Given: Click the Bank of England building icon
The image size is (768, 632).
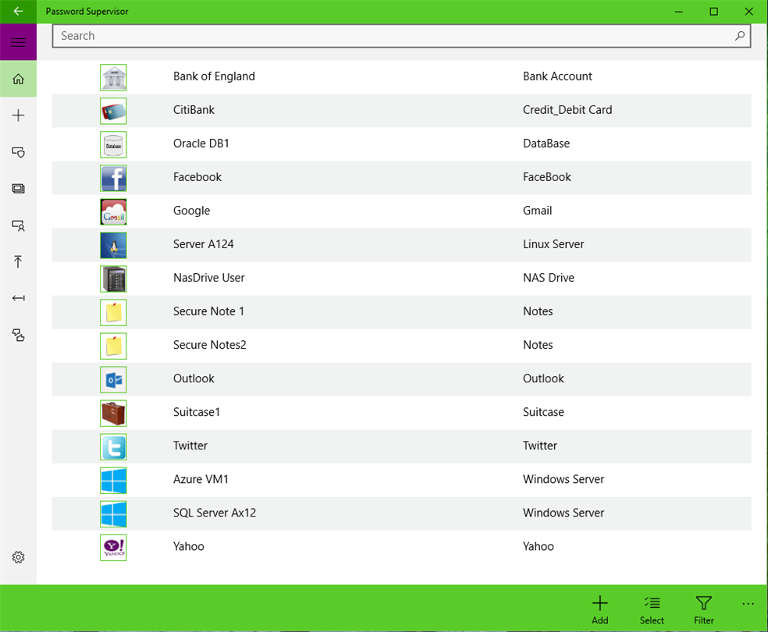Looking at the screenshot, I should (x=113, y=77).
